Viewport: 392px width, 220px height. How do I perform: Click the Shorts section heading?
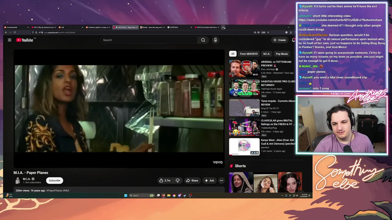click(240, 166)
